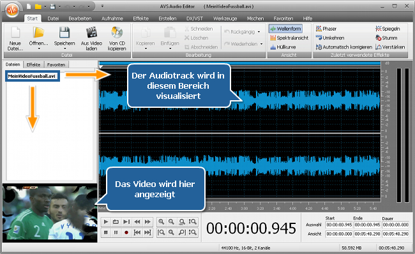Image resolution: width=415 pixels, height=254 pixels.
Task: Click Automatisch korrigieren
Action: click(344, 47)
